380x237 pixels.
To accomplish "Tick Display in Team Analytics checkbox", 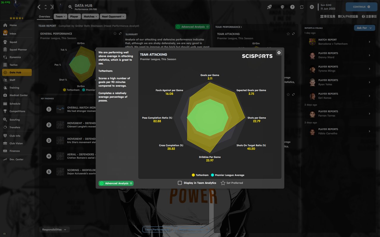I will [180, 183].
